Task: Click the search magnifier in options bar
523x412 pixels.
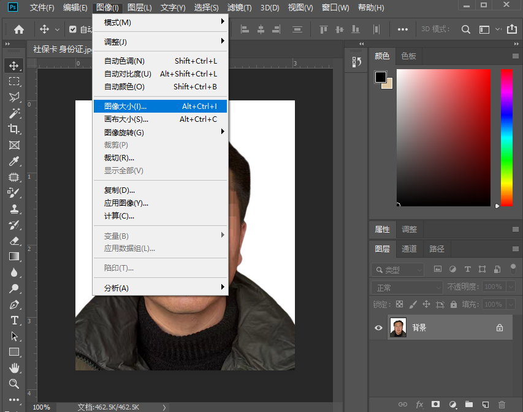Action: click(465, 29)
